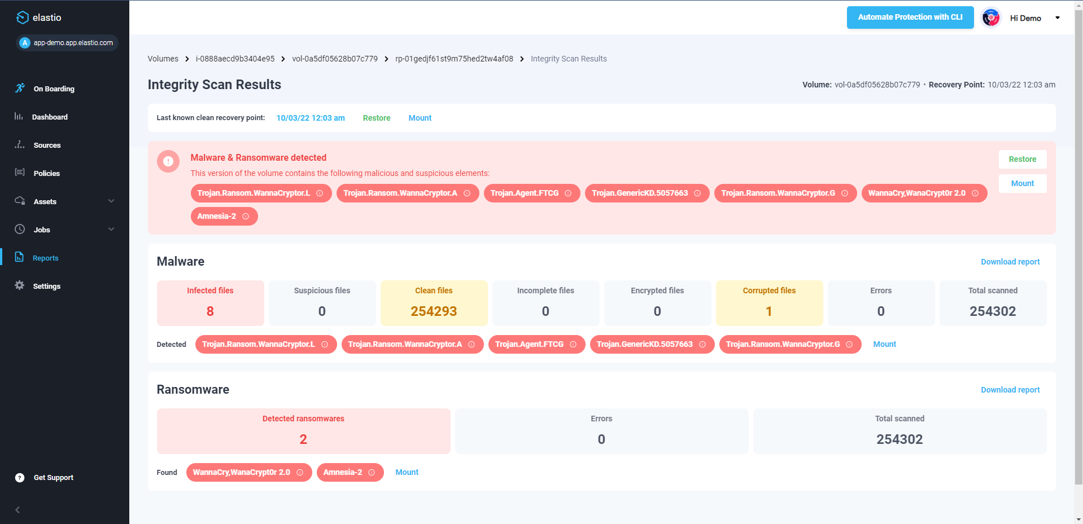The height and width of the screenshot is (524, 1083).
Task: Download the Malware report
Action: coord(1010,261)
